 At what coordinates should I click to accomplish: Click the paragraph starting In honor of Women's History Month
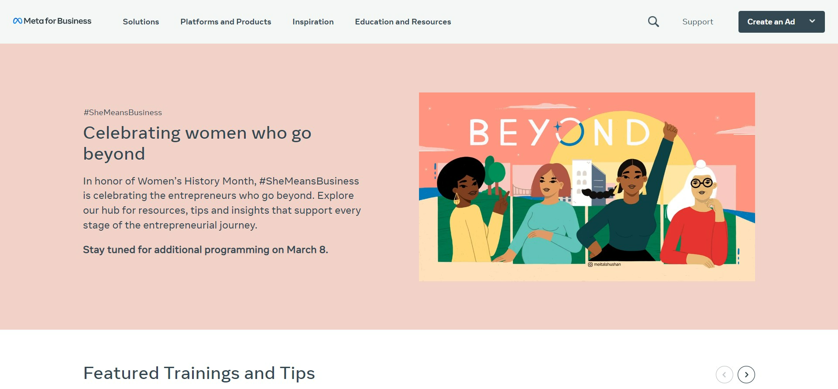tap(222, 203)
